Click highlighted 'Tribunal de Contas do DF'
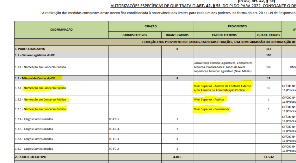The height and width of the screenshot is (163, 296). 38,78
